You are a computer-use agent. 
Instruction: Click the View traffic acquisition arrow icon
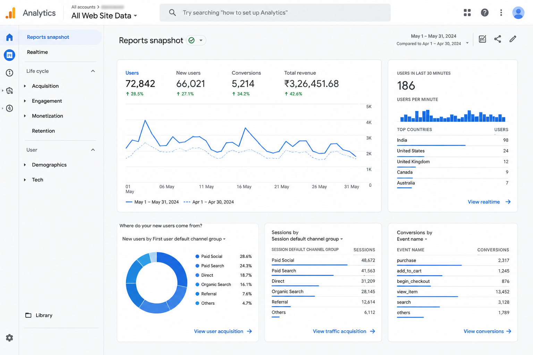pyautogui.click(x=372, y=331)
